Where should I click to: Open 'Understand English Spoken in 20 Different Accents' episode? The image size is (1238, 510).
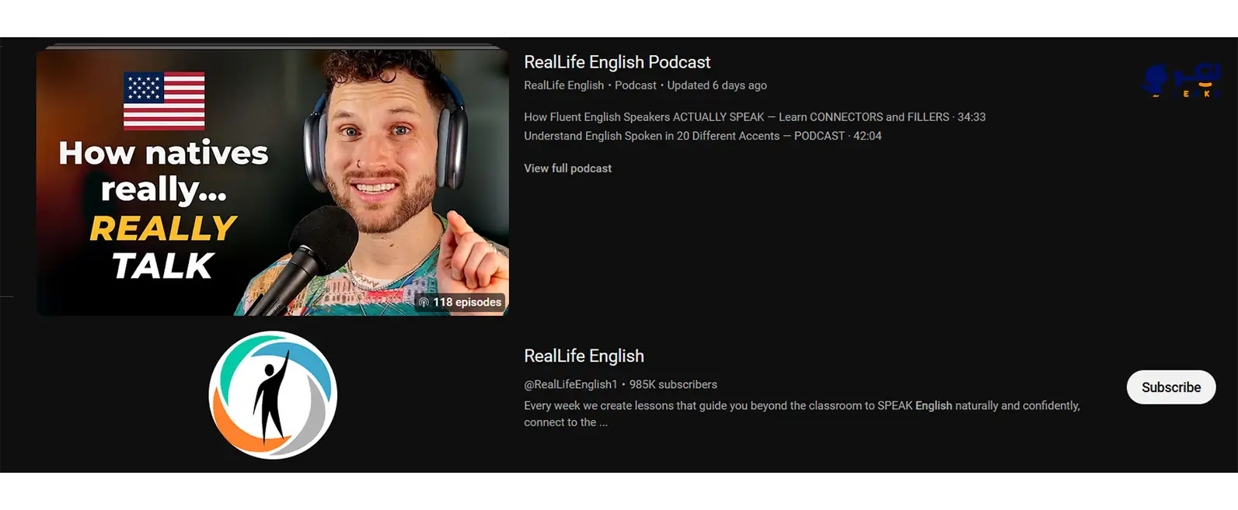[703, 136]
